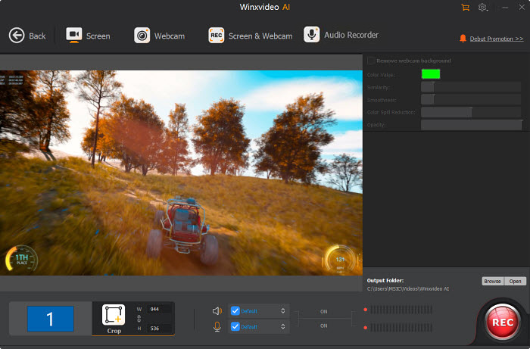Click the microphone icon
The height and width of the screenshot is (349, 530).
(x=217, y=326)
